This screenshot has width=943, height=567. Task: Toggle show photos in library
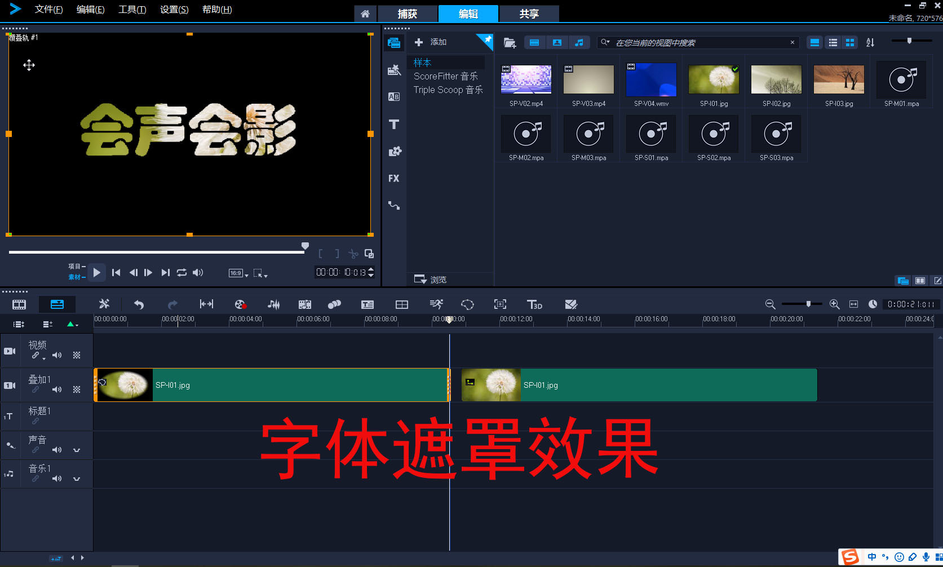point(557,42)
